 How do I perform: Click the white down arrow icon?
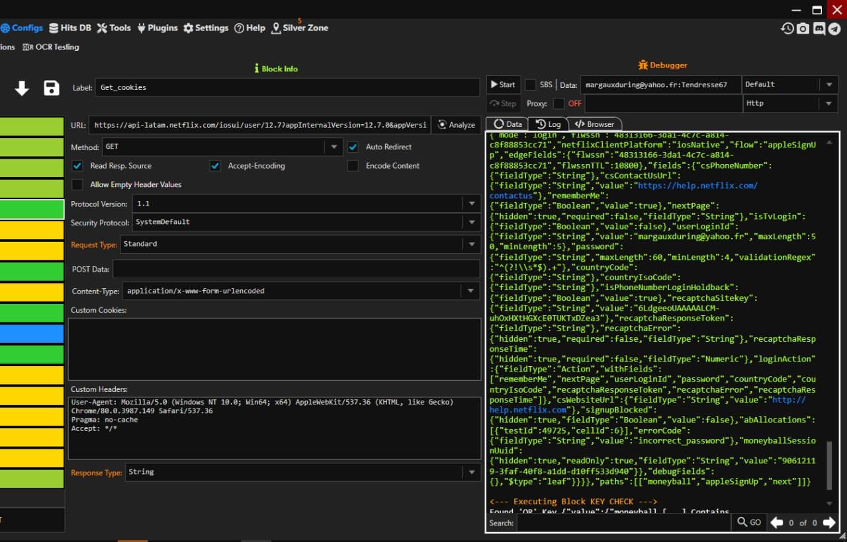click(22, 89)
